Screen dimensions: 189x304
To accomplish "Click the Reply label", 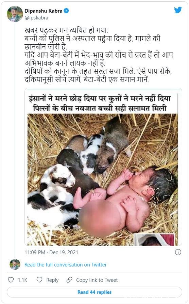I will (x=52, y=280).
